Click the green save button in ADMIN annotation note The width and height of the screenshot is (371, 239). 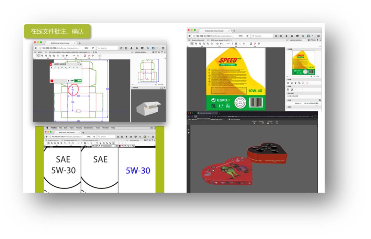[x=78, y=81]
